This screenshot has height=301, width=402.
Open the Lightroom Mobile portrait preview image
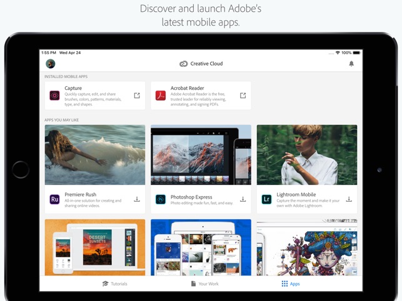click(306, 155)
